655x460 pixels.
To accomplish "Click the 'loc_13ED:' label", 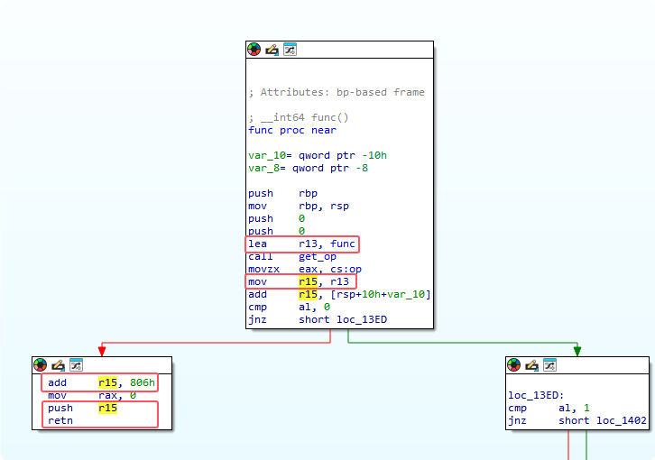I will pyautogui.click(x=536, y=395).
